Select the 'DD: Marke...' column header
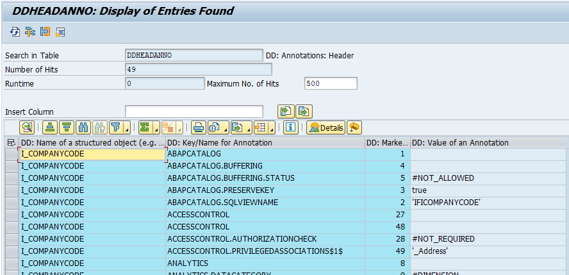The image size is (569, 275). tap(388, 142)
